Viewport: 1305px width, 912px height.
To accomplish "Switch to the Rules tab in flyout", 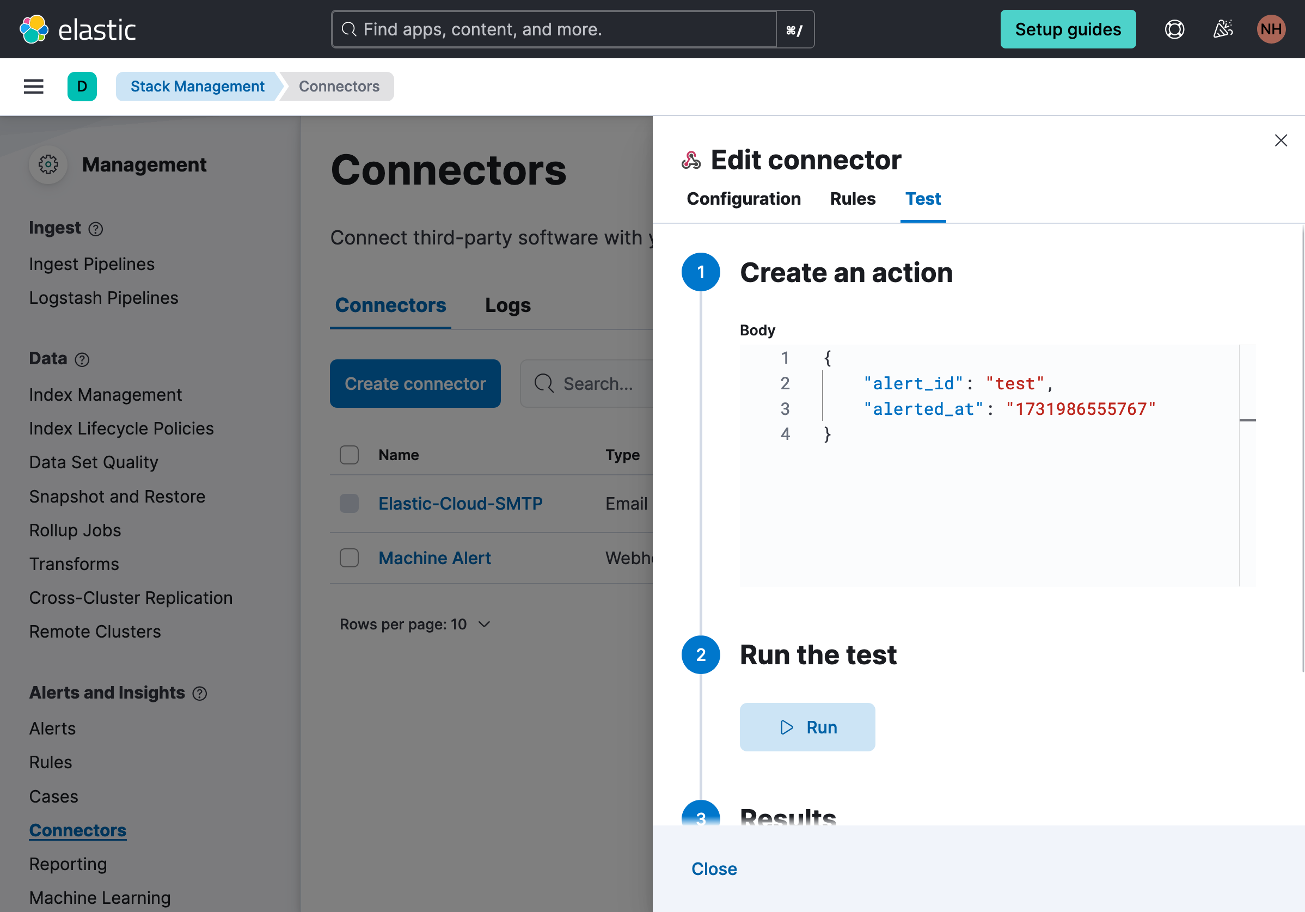I will (853, 198).
